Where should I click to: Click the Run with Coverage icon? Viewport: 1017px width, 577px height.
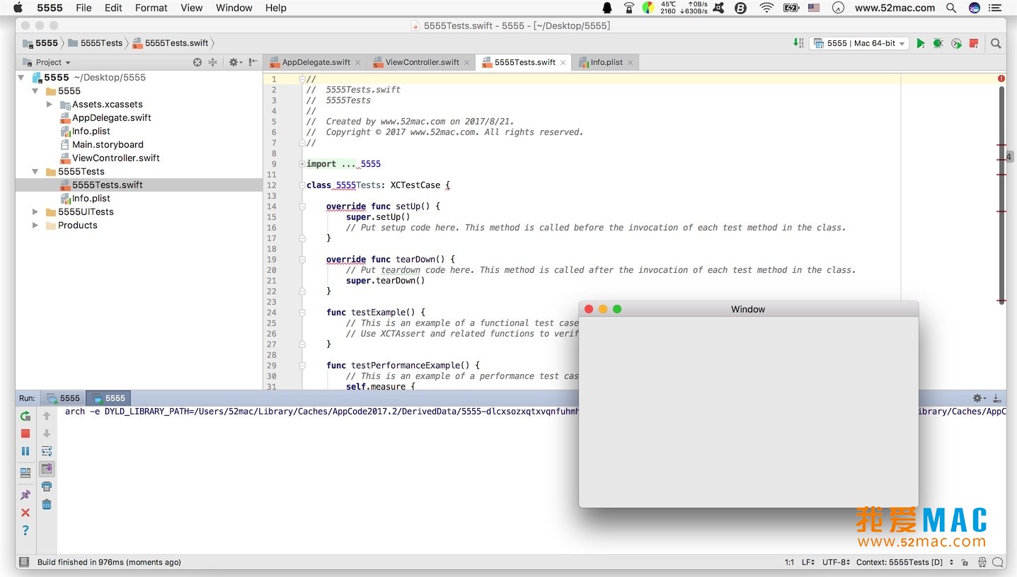click(956, 43)
